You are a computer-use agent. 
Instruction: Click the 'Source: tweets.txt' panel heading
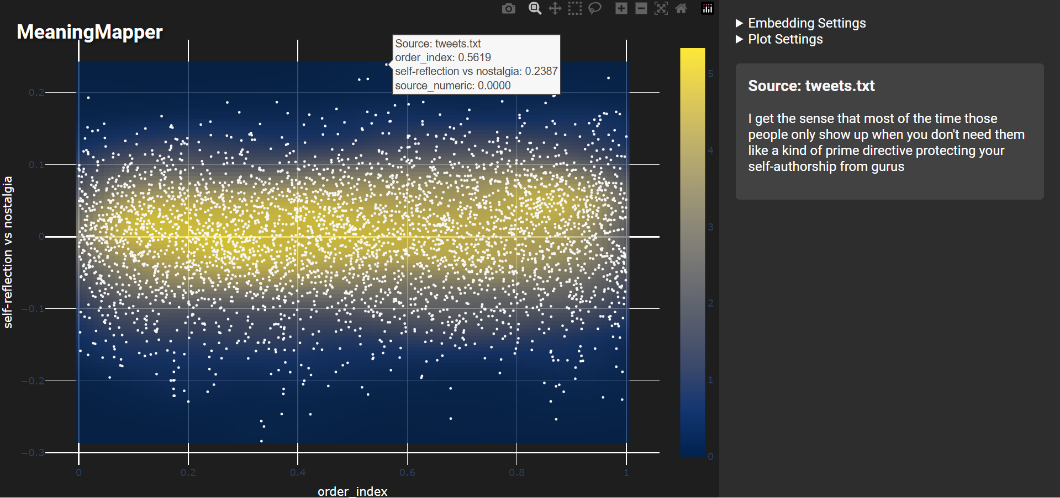[x=811, y=86]
